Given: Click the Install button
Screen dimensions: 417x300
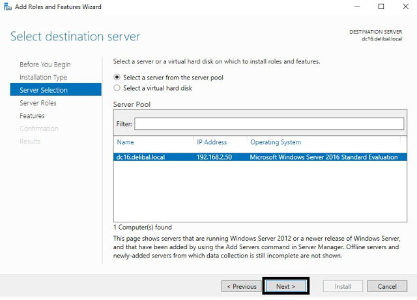Looking at the screenshot, I should point(343,286).
